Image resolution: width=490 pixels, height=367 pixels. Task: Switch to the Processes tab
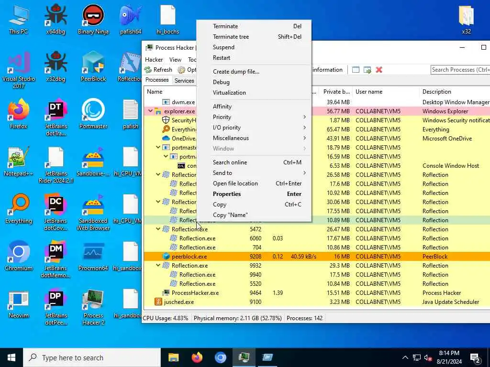pyautogui.click(x=157, y=80)
